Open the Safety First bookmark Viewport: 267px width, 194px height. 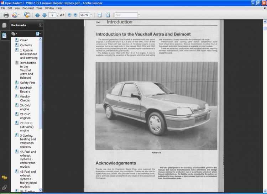click(27, 83)
